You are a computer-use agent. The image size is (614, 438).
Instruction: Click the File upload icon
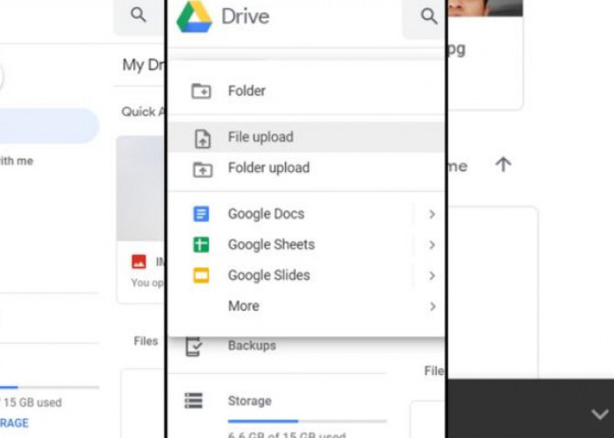coord(203,138)
